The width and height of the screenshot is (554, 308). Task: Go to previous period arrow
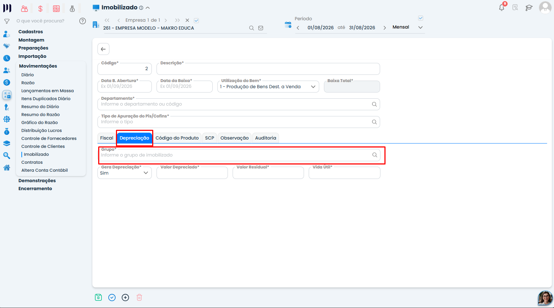298,28
